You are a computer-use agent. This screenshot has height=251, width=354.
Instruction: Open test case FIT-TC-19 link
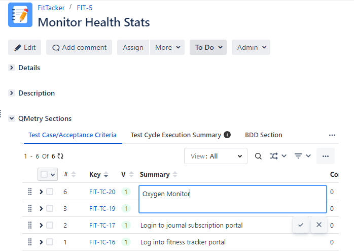[102, 208]
